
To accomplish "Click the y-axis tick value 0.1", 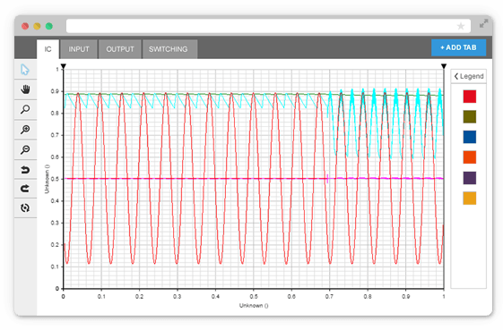I will pos(55,267).
